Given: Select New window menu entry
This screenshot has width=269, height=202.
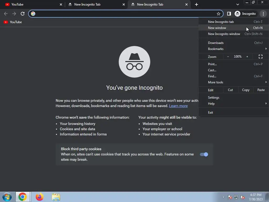Looking at the screenshot, I should pos(234,28).
